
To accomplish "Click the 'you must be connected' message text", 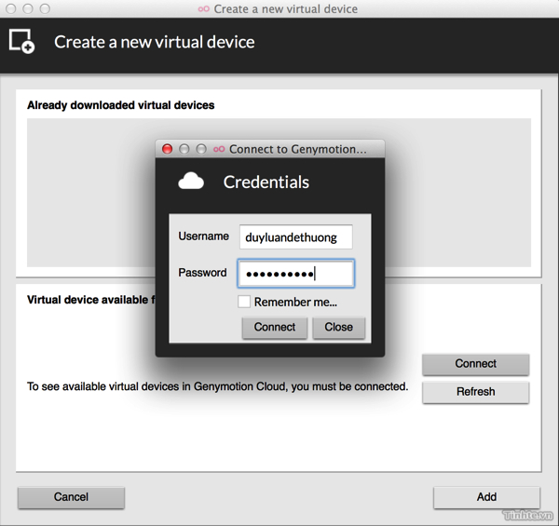I will coord(217,386).
